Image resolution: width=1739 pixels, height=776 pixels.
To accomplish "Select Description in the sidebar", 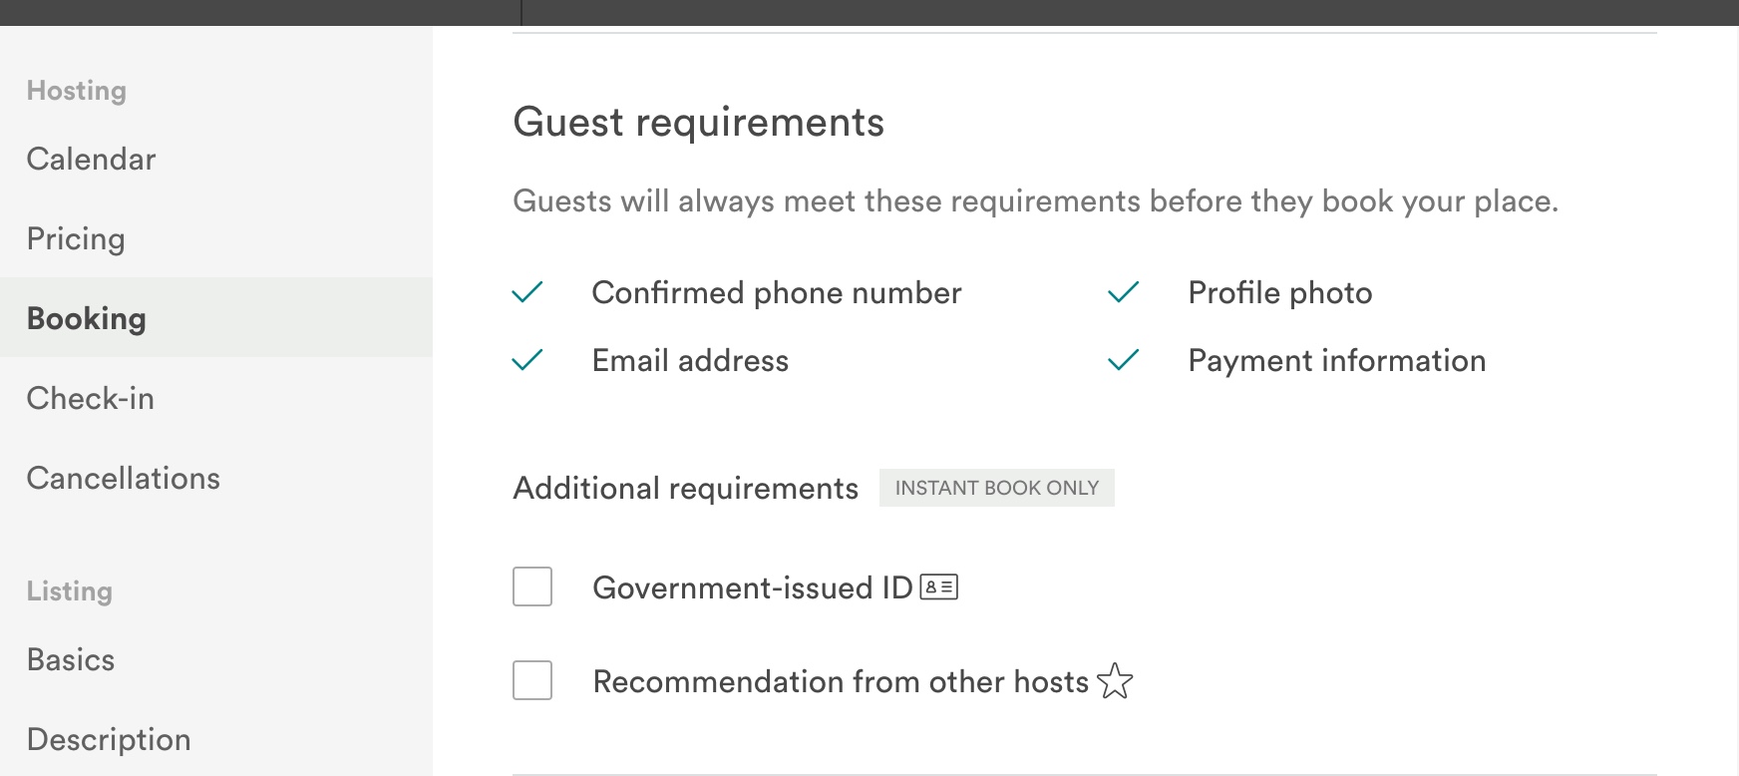I will 109,740.
